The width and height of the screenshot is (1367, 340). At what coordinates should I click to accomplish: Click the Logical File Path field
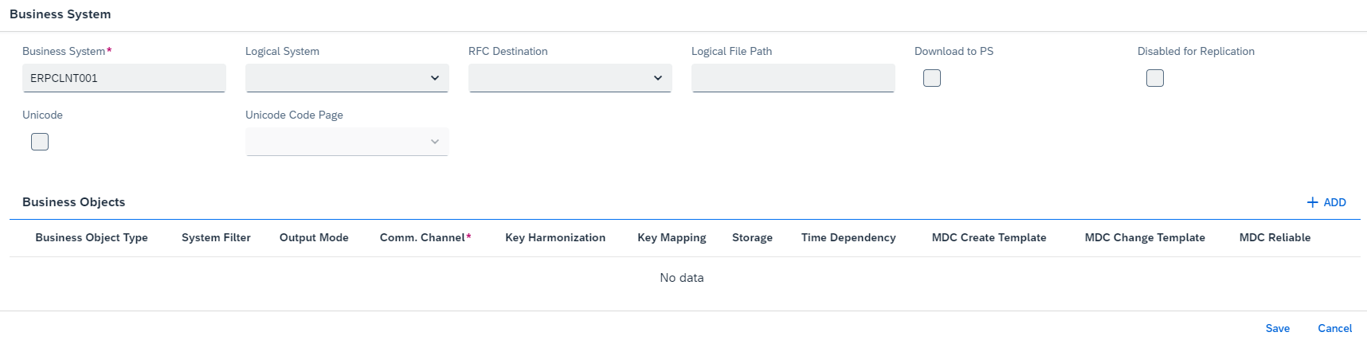tap(793, 78)
